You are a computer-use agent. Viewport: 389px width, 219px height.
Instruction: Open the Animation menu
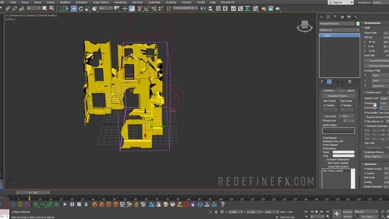(81, 2)
